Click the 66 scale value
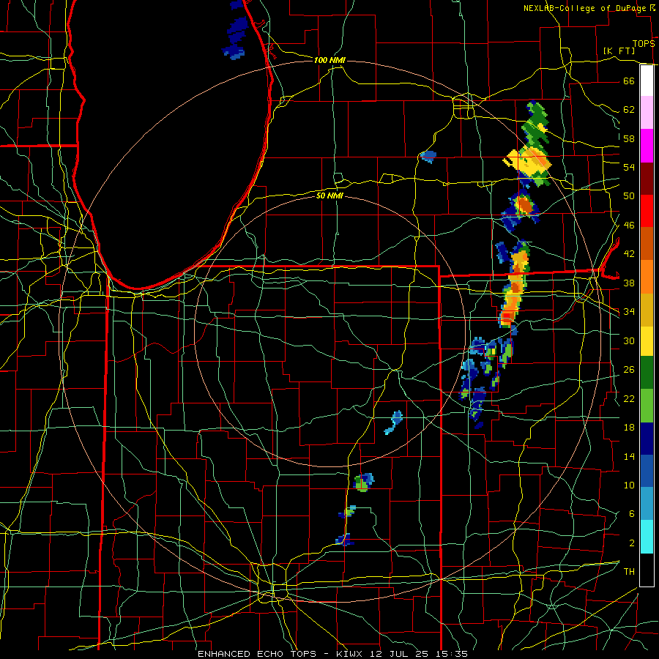The width and height of the screenshot is (659, 659). coord(629,81)
